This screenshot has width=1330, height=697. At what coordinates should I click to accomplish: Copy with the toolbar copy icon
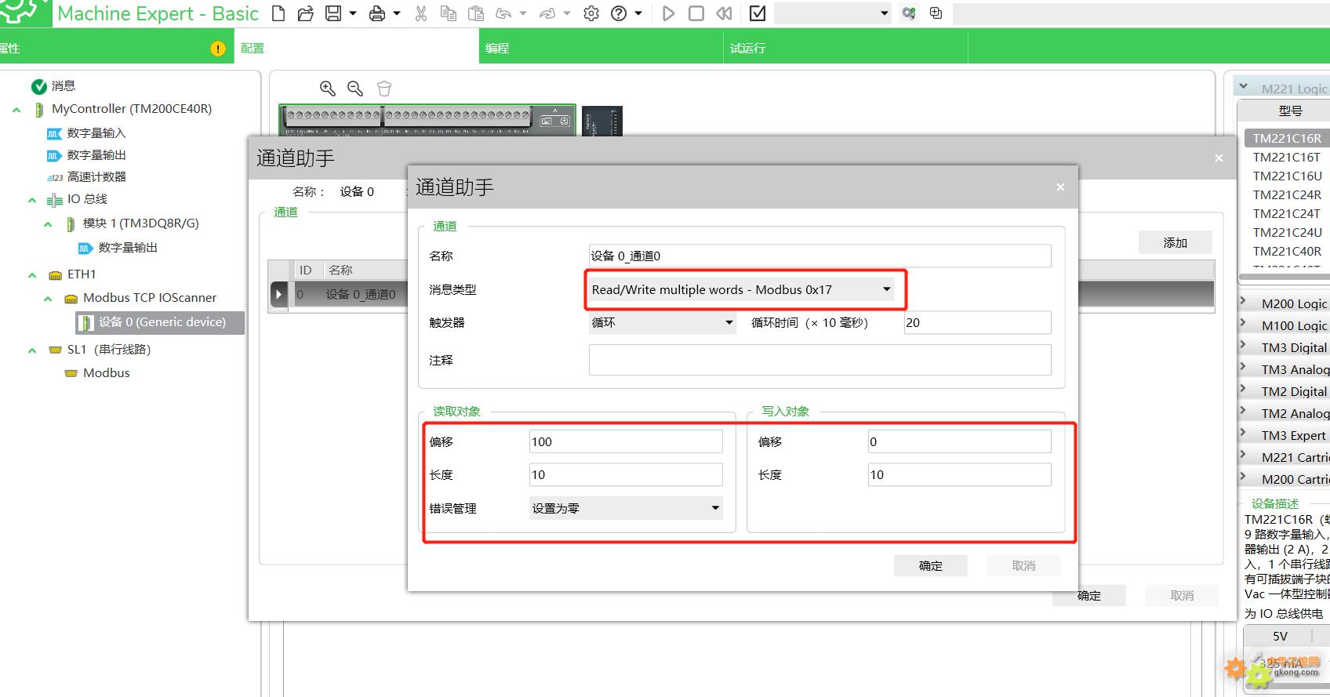[x=449, y=13]
